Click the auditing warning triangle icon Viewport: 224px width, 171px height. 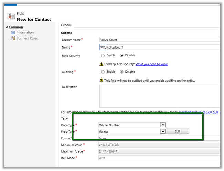(x=101, y=80)
